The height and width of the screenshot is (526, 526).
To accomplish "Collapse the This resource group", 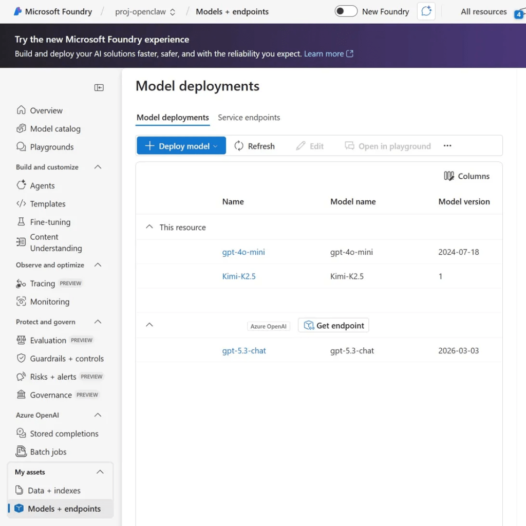I will point(149,227).
